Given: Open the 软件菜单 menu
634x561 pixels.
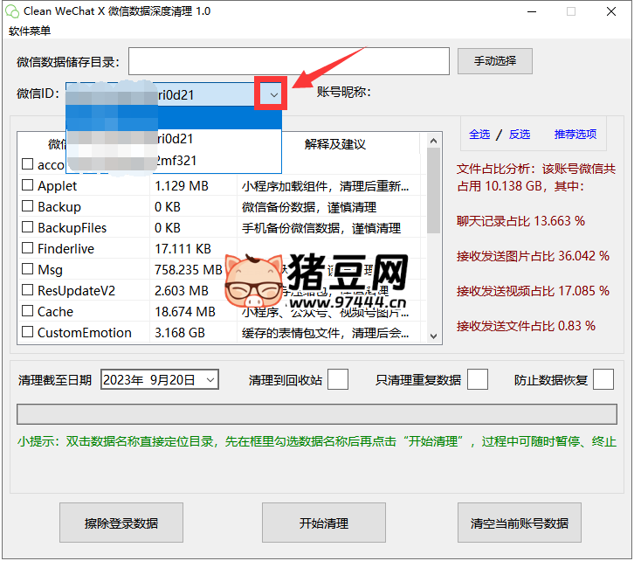Looking at the screenshot, I should pyautogui.click(x=30, y=31).
